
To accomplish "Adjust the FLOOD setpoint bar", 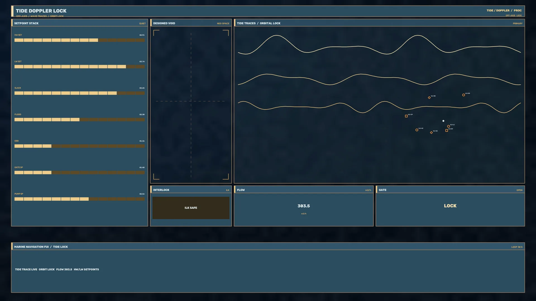I will coord(80,120).
